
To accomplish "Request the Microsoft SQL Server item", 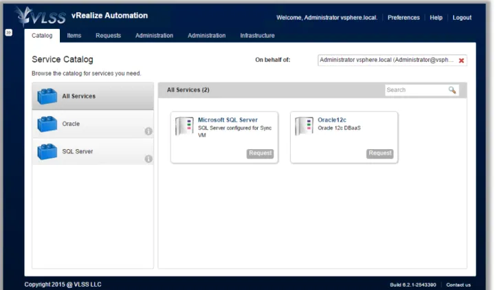I will [x=260, y=153].
